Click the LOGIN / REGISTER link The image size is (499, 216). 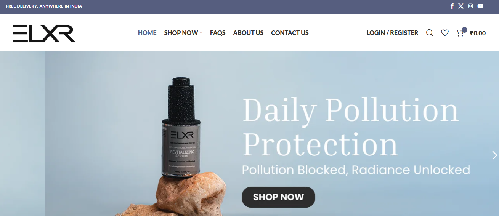coord(392,33)
